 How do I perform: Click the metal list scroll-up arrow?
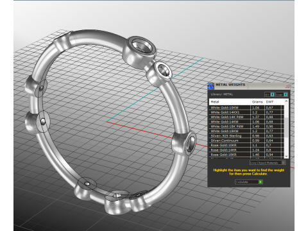point(286,101)
